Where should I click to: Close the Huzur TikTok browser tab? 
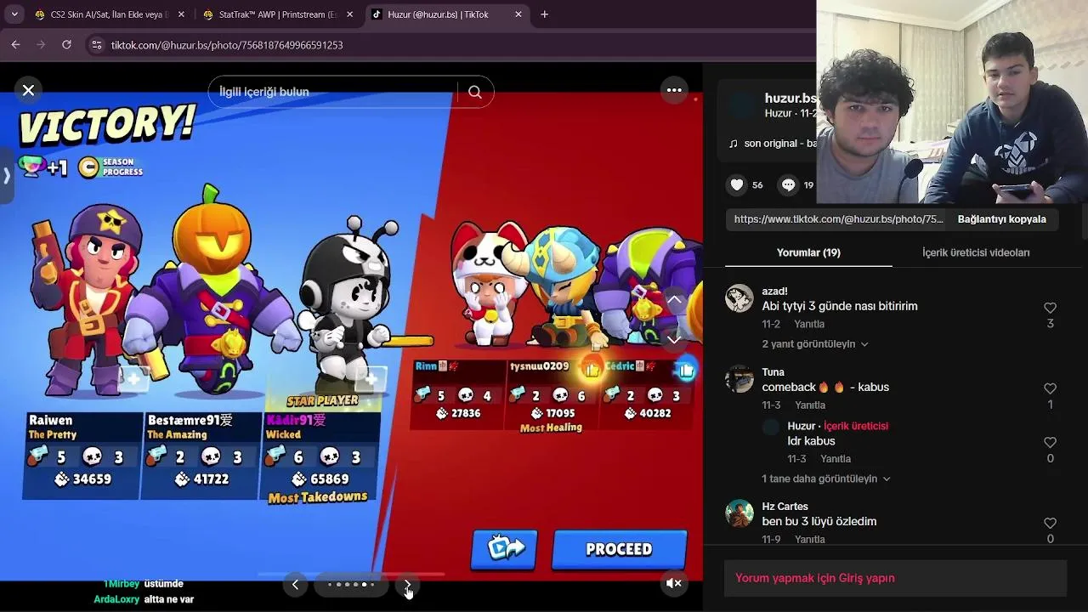(x=518, y=14)
